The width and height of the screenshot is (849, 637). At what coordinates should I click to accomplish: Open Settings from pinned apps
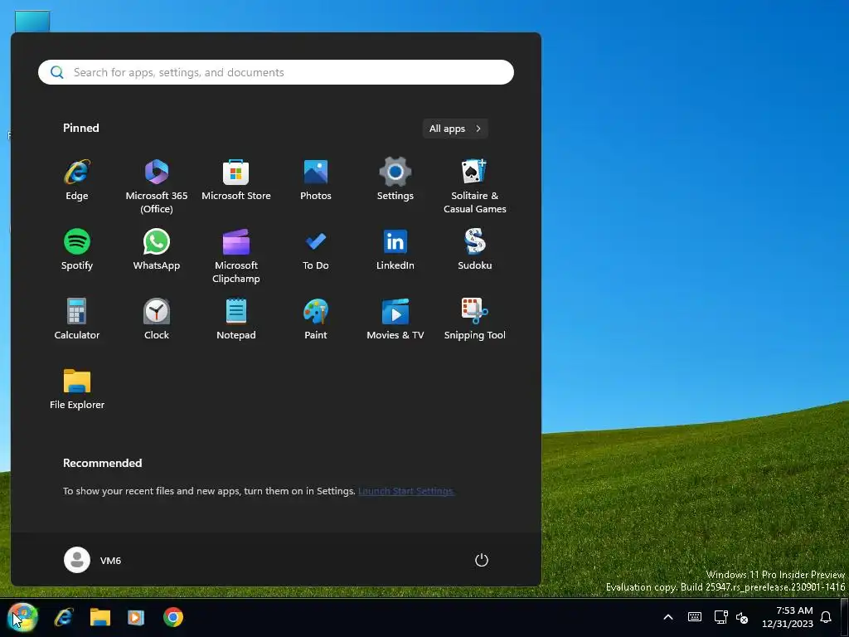click(x=395, y=180)
